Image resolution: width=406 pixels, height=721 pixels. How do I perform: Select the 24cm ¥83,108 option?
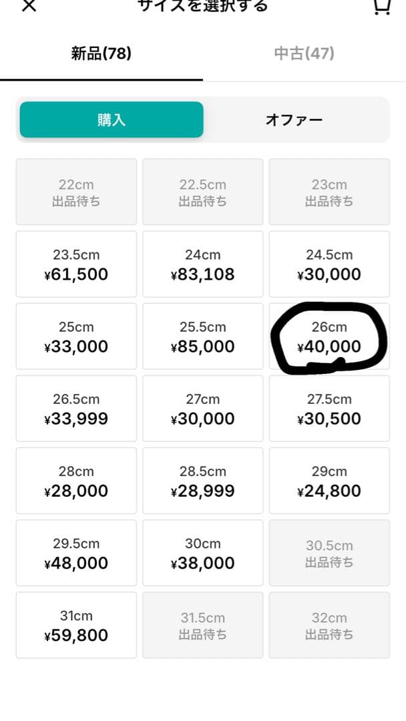(203, 264)
